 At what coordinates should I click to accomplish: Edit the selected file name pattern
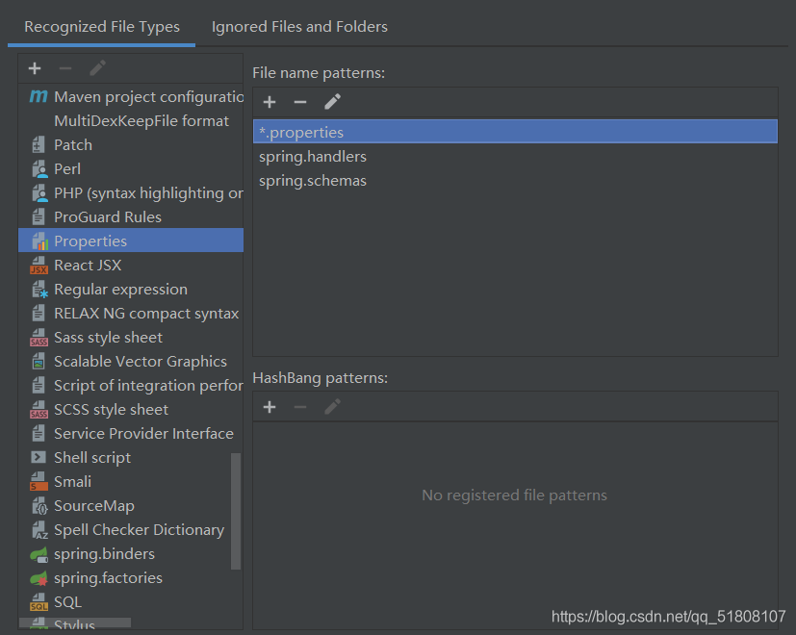(x=332, y=102)
